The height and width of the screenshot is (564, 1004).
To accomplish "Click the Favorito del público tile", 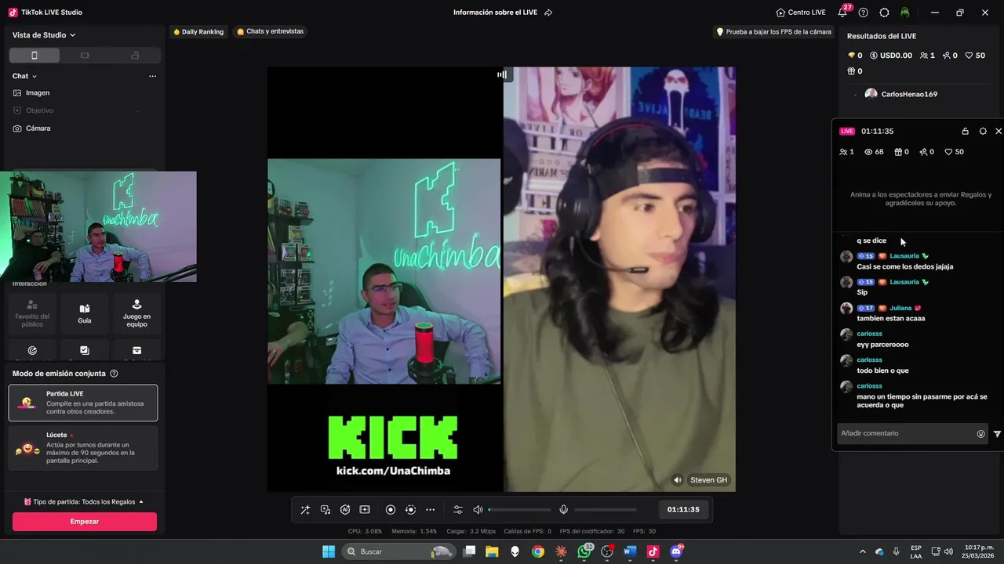I will click(32, 313).
